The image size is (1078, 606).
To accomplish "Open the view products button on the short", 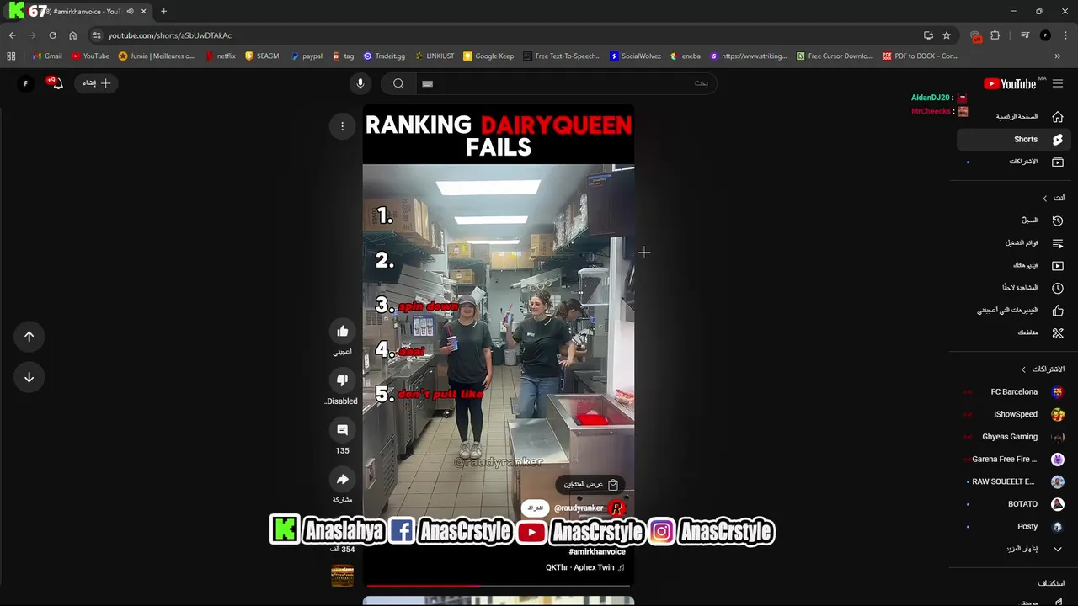I will [x=590, y=484].
